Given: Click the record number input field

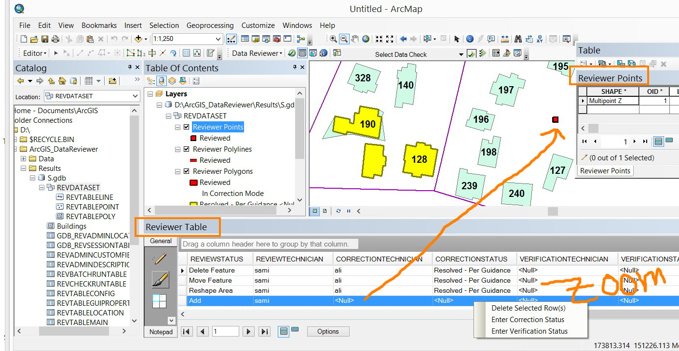Looking at the screenshot, I should tap(225, 331).
